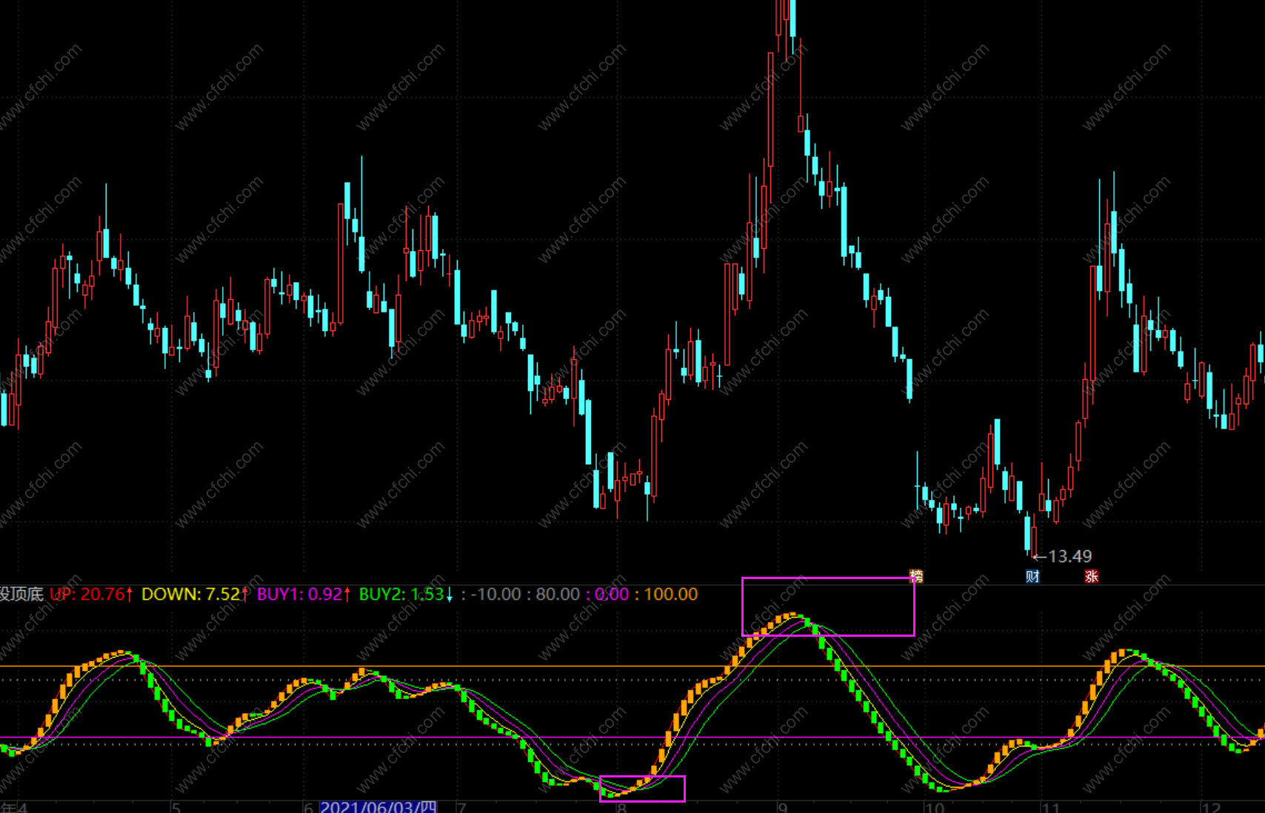Click the red 涨 marker icon
This screenshot has width=1265, height=813.
[1091, 576]
